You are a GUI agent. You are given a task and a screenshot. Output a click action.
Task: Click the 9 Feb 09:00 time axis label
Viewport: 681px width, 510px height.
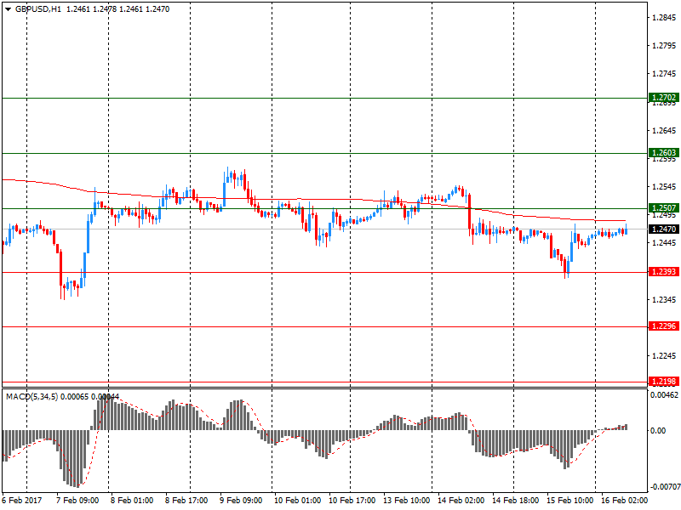[241, 501]
